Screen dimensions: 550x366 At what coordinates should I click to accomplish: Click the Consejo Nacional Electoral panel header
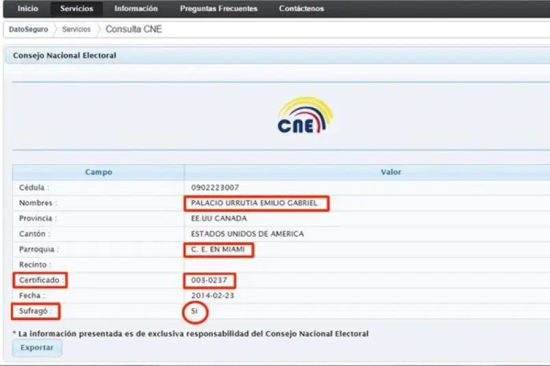[277, 55]
